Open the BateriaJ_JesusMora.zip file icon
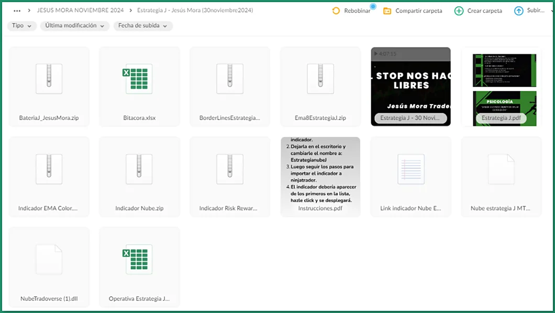555x313 pixels. (x=49, y=79)
